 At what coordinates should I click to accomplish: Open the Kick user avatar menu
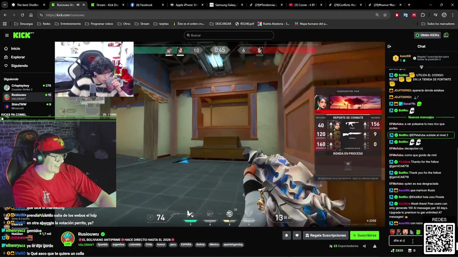tap(446, 35)
